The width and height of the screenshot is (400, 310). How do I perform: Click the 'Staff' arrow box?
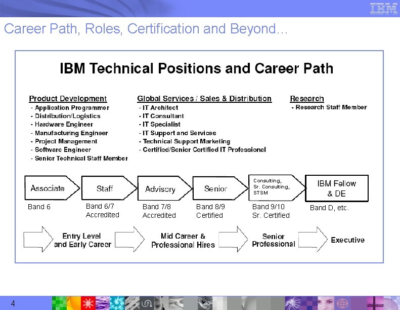[109, 188]
